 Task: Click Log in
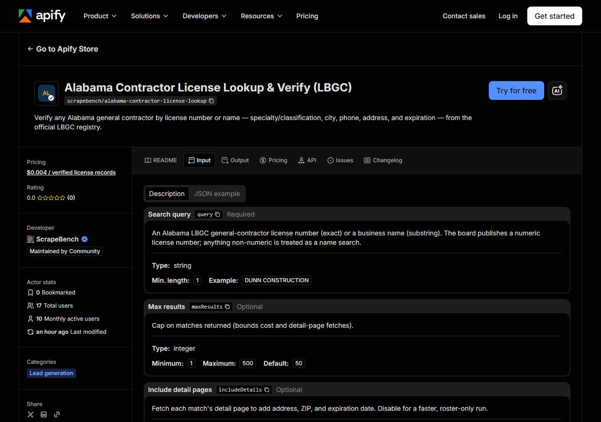(508, 16)
